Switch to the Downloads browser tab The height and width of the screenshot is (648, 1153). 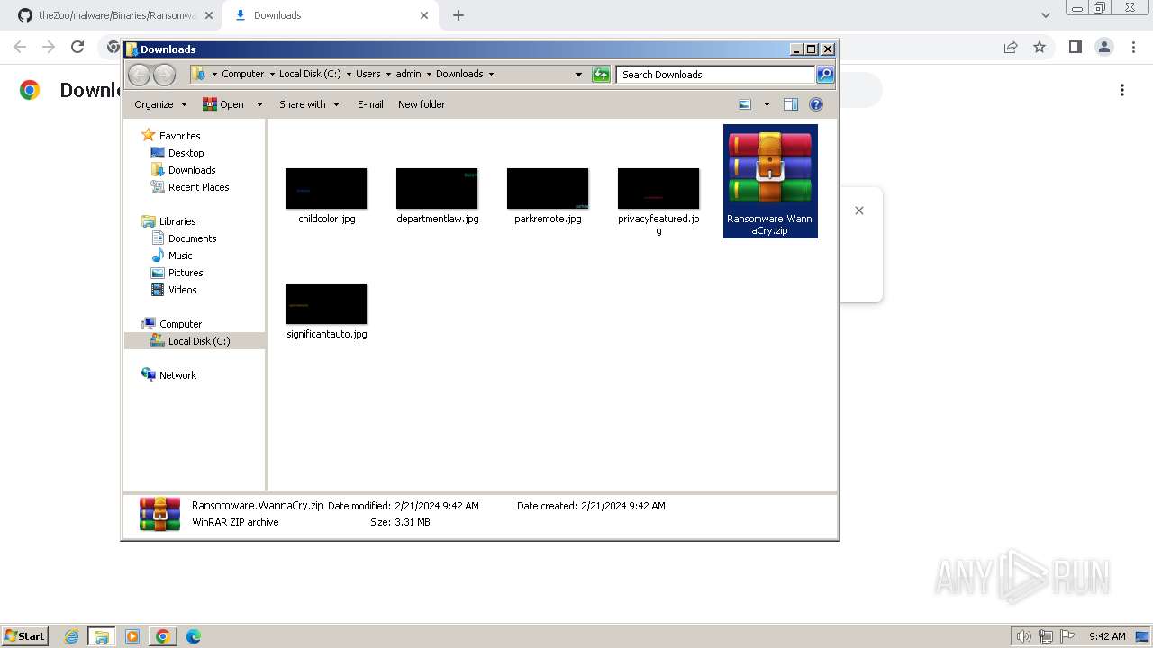(329, 15)
